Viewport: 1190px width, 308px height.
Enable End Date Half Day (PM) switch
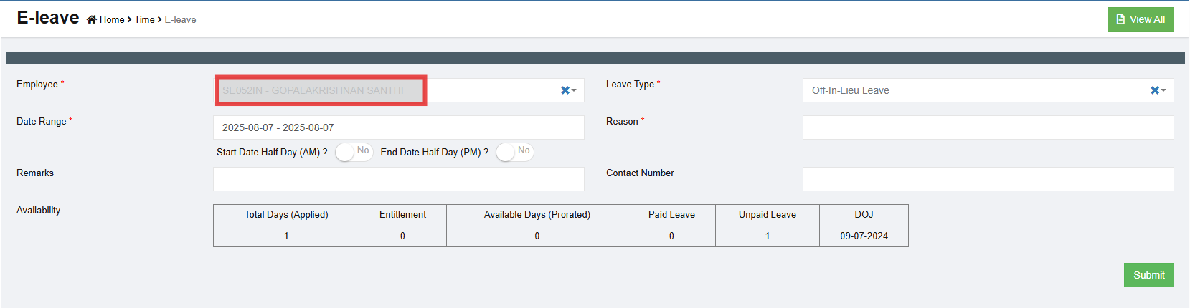point(514,152)
